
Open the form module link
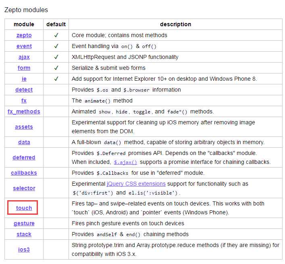[x=24, y=68]
